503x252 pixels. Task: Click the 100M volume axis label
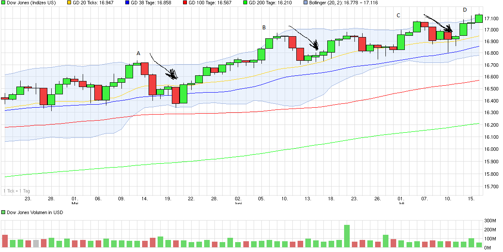491,239
